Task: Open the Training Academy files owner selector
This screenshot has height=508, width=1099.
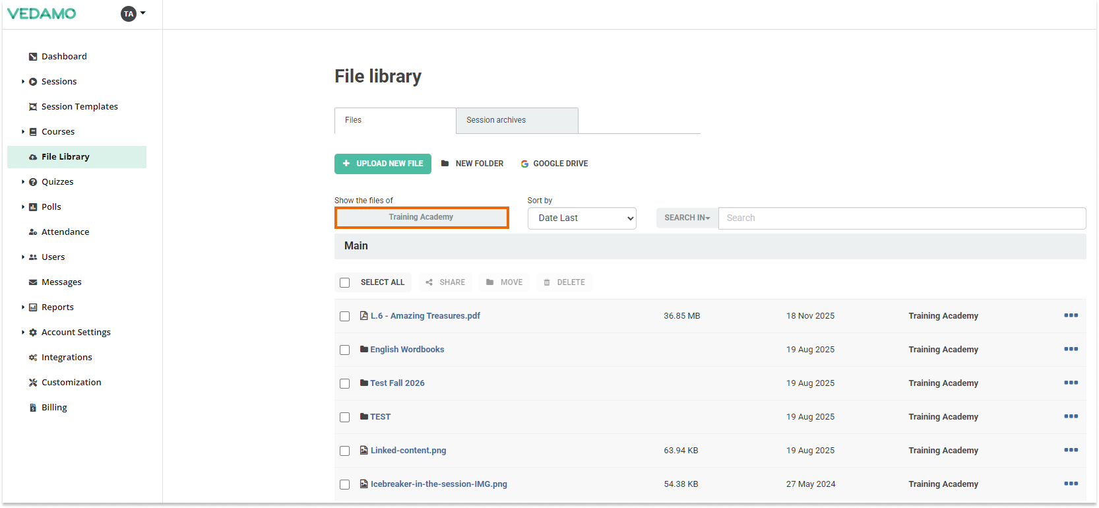Action: click(422, 218)
